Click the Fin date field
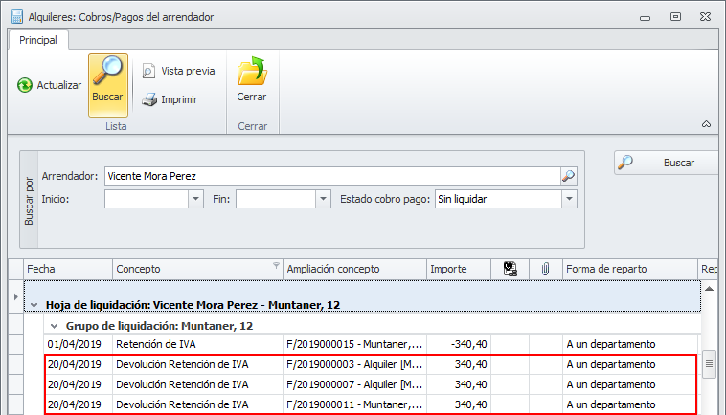Image resolution: width=726 pixels, height=415 pixels. point(276,199)
